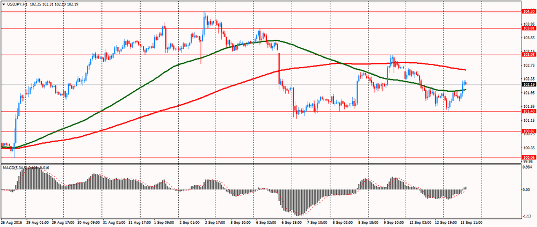This screenshot has height=227, width=537.
Task: Select the red 101.40 price level label
Action: pos(528,111)
